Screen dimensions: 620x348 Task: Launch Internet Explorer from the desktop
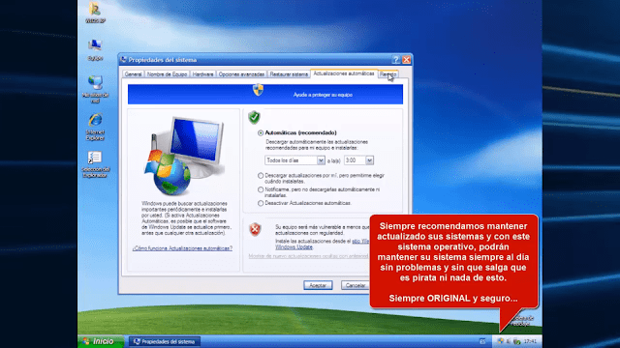95,127
